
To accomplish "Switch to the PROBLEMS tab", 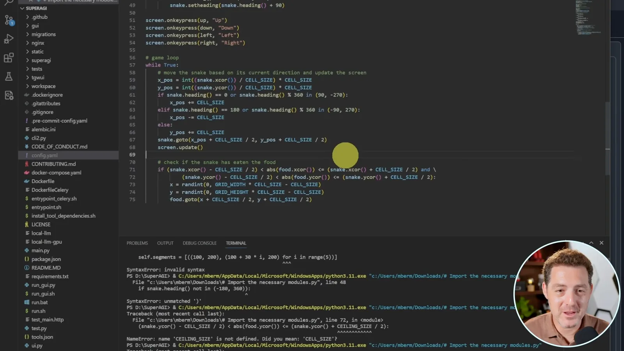I will tap(137, 243).
